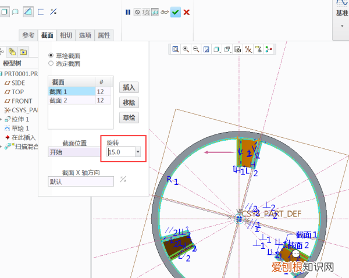This screenshot has height=278, width=349.
Task: Open the datum display filters icon
Action: pos(248,49)
